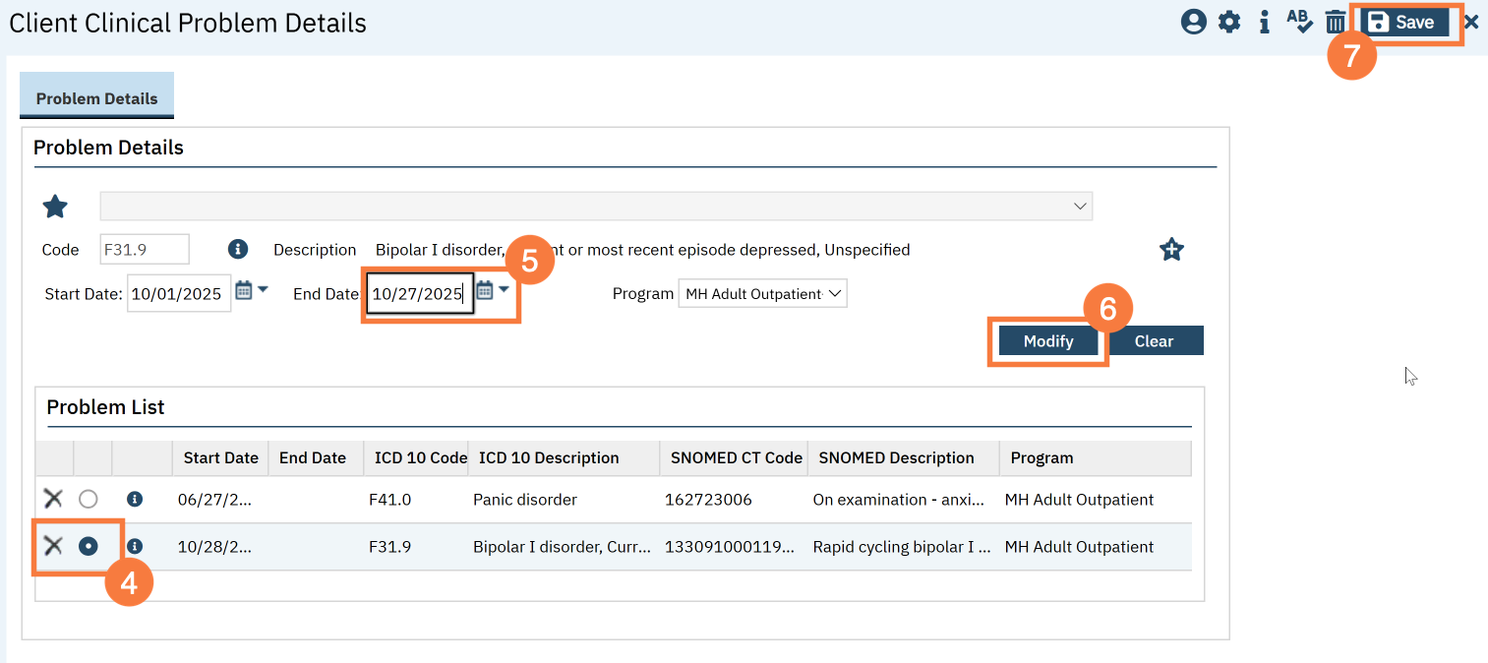Open the Start Date calendar icon

point(244,290)
